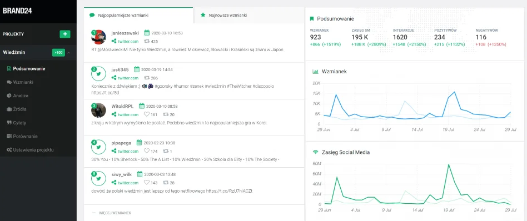Screen dimensions: 527x221
Task: Open janieszewski's avatar thumbnail
Action: click(x=99, y=37)
